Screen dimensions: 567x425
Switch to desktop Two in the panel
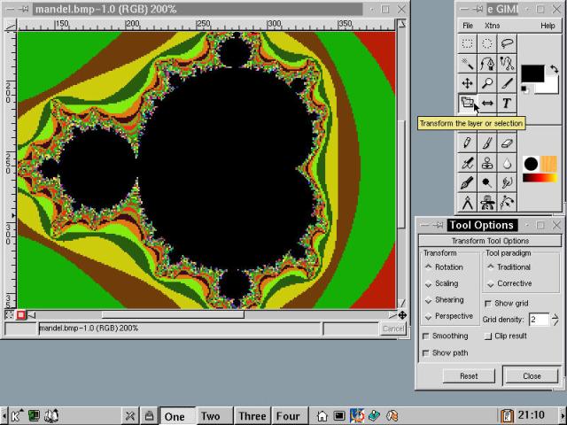pos(211,416)
